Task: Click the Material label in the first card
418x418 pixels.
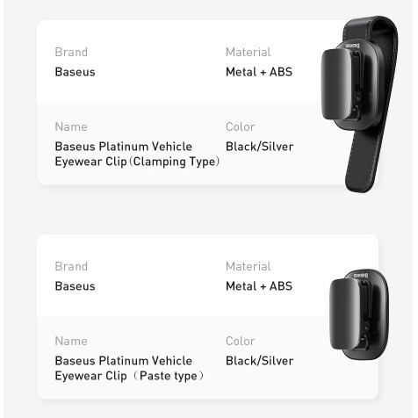Action: tap(248, 52)
